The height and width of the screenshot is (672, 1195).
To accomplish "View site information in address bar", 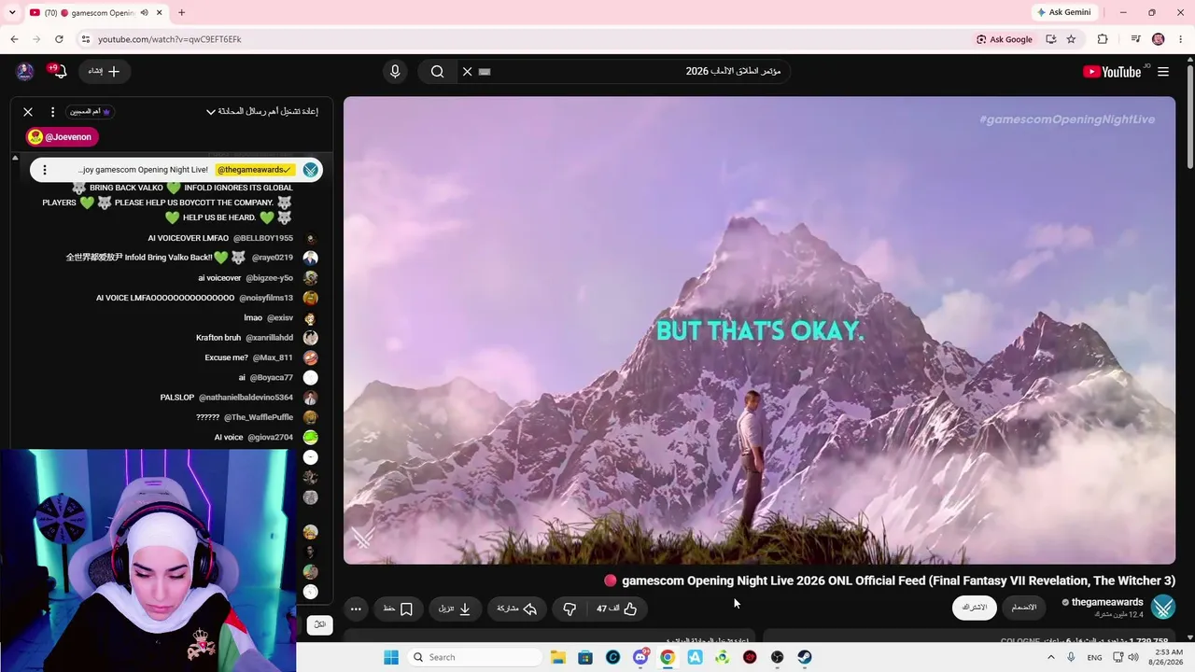I will 85,39.
